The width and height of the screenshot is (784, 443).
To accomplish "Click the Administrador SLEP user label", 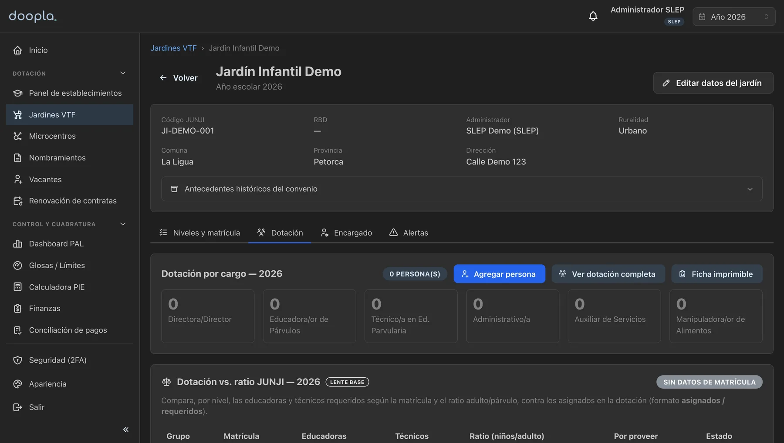I will coord(647,10).
